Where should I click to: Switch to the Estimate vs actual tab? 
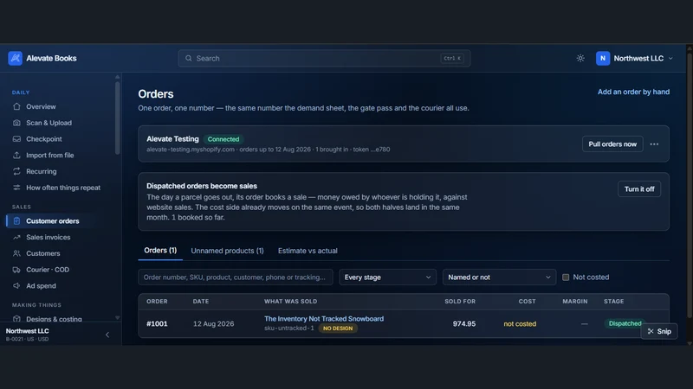coord(308,251)
